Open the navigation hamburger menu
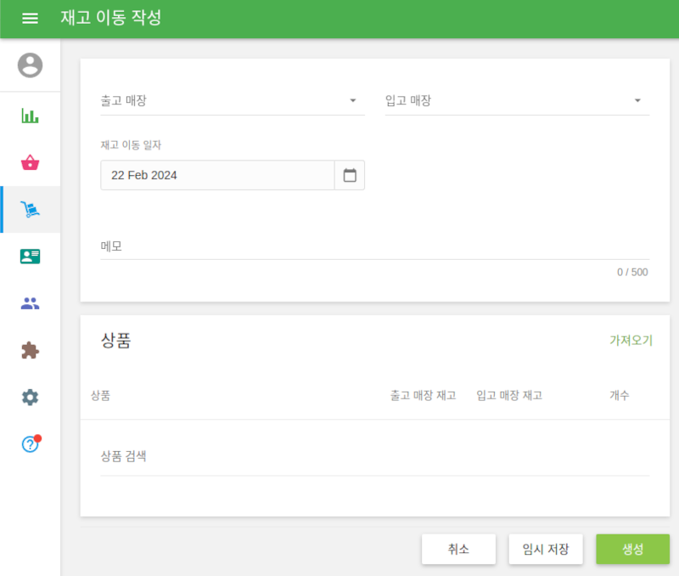This screenshot has width=679, height=576. 30,19
